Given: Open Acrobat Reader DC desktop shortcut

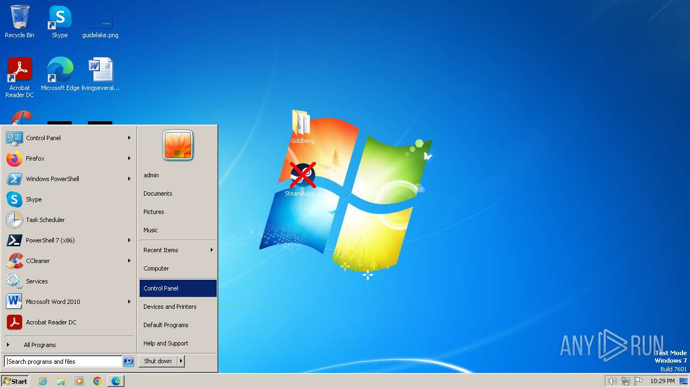Looking at the screenshot, I should [19, 78].
